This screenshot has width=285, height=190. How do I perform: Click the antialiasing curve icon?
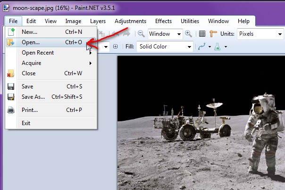pos(202,47)
